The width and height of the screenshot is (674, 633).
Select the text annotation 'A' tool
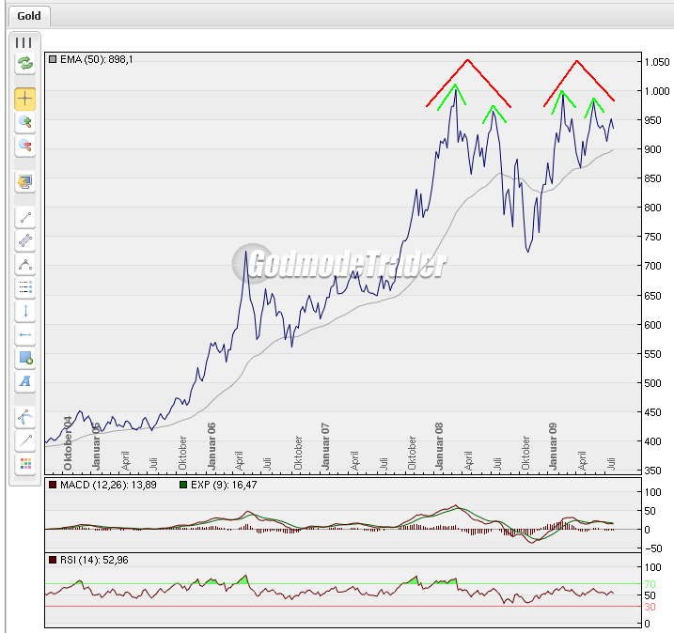click(24, 381)
